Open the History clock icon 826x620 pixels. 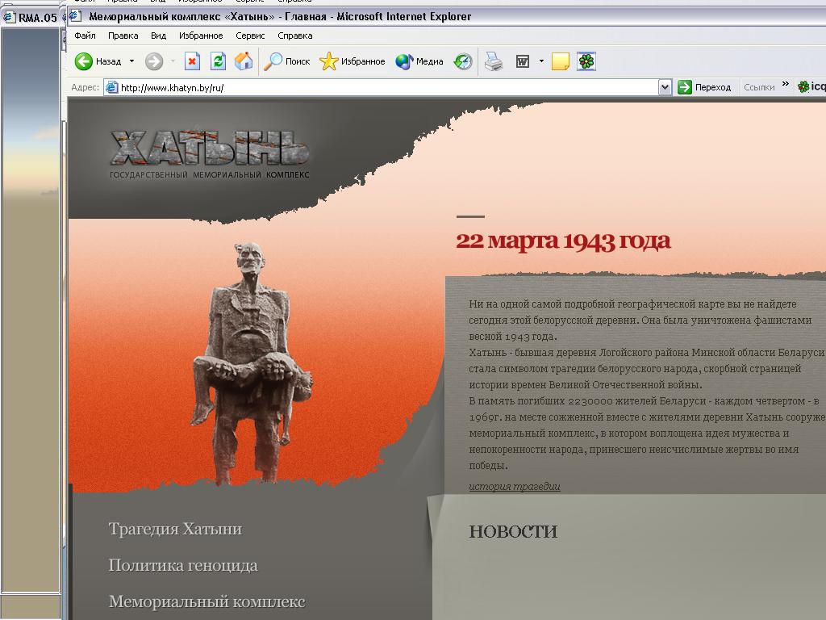[463, 61]
